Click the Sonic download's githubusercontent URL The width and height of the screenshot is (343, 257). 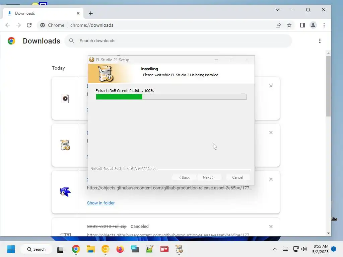click(x=169, y=188)
